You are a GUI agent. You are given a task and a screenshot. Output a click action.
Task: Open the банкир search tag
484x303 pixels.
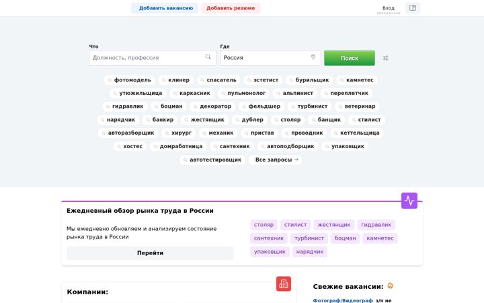click(160, 120)
